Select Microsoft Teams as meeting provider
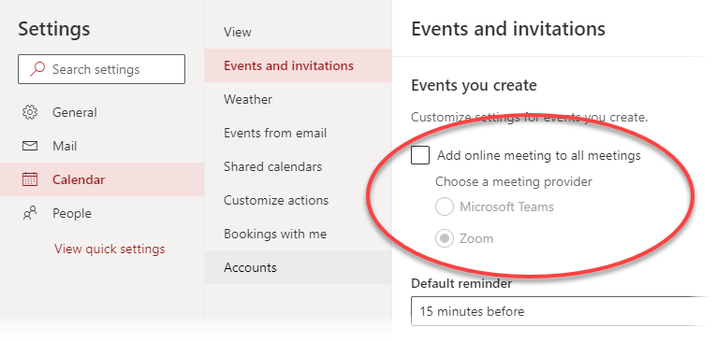This screenshot has height=342, width=716. (444, 207)
